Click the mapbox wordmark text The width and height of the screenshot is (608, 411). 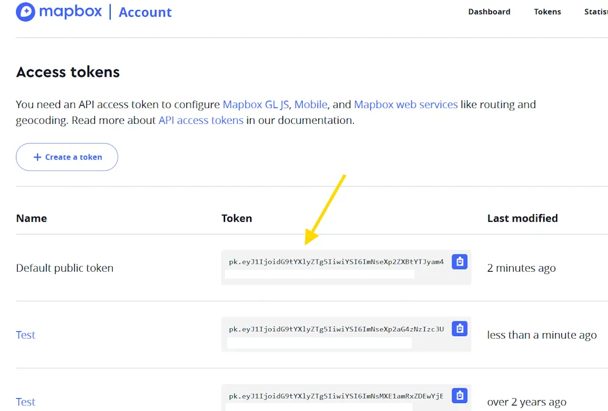click(70, 12)
